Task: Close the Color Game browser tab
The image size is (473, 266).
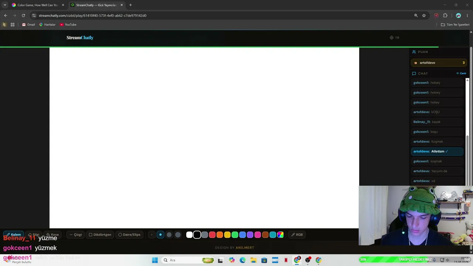Action: 63,5
